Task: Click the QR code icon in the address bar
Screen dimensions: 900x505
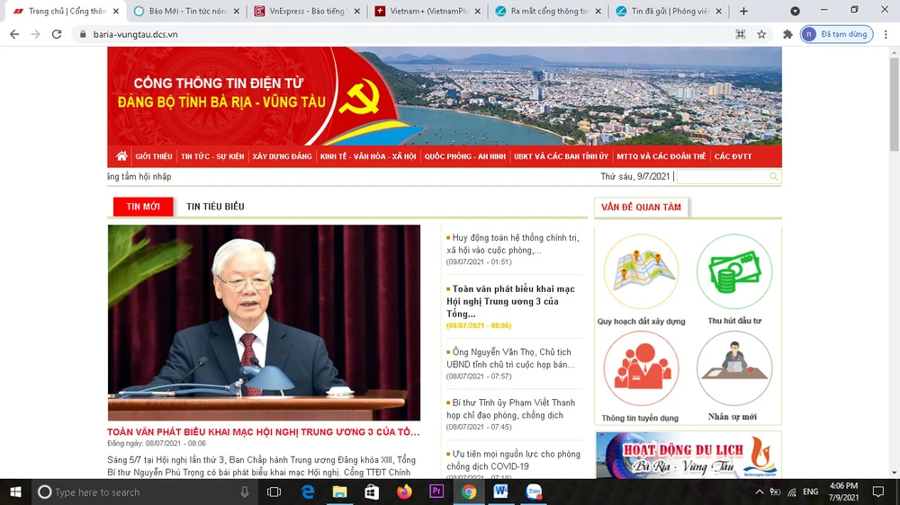Action: [741, 34]
